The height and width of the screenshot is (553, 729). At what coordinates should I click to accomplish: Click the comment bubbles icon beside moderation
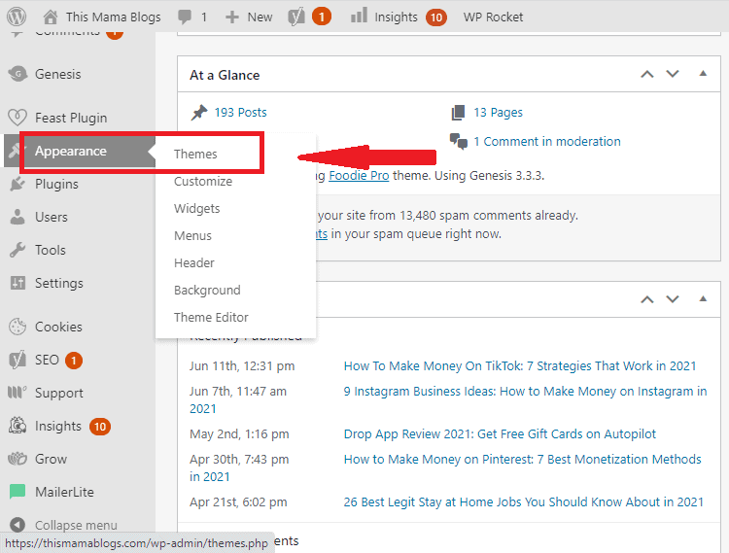click(x=459, y=141)
